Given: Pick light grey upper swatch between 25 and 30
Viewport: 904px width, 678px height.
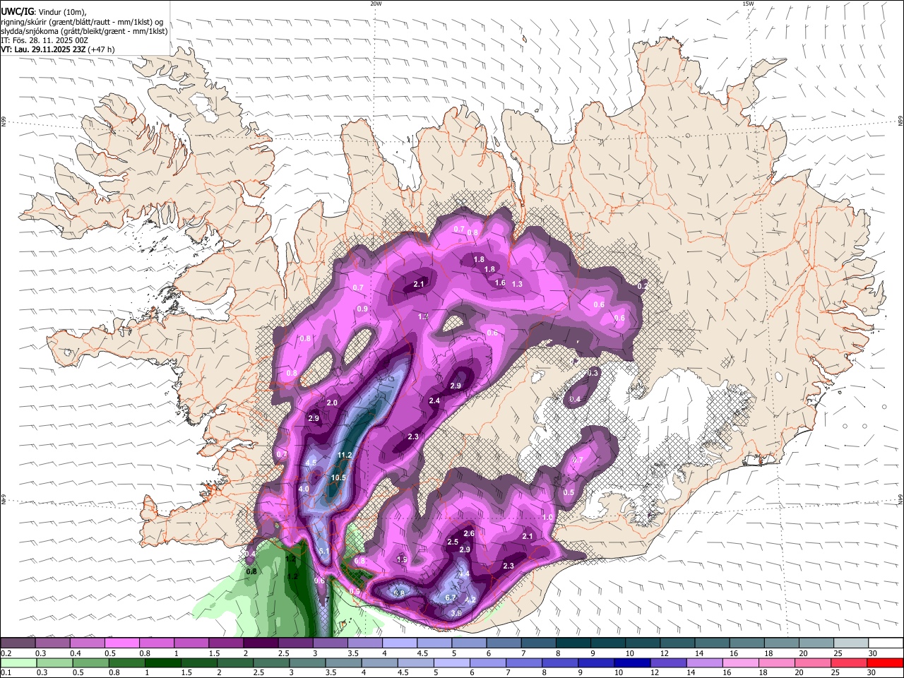Looking at the screenshot, I should point(852,643).
